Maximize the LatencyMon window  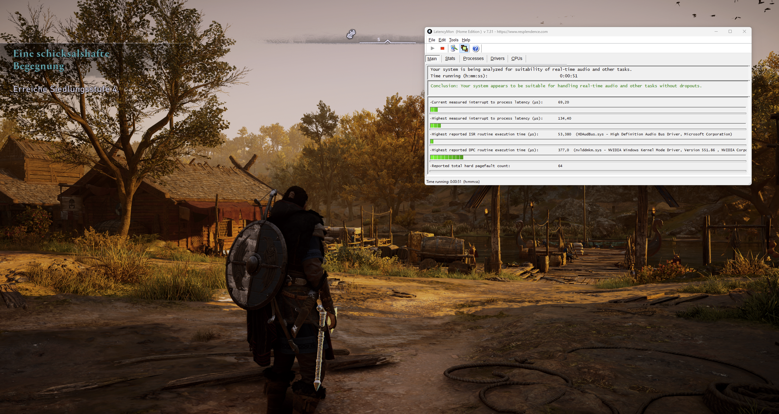tap(730, 32)
